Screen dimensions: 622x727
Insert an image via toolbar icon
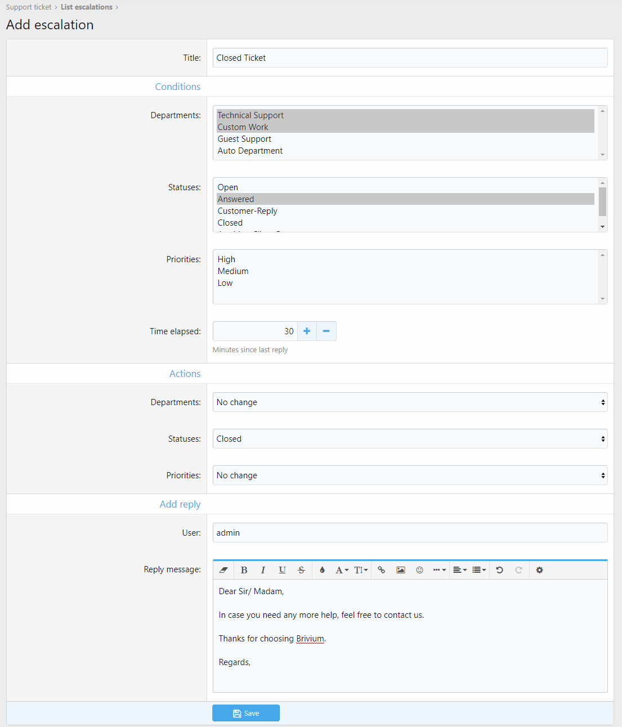coord(401,570)
